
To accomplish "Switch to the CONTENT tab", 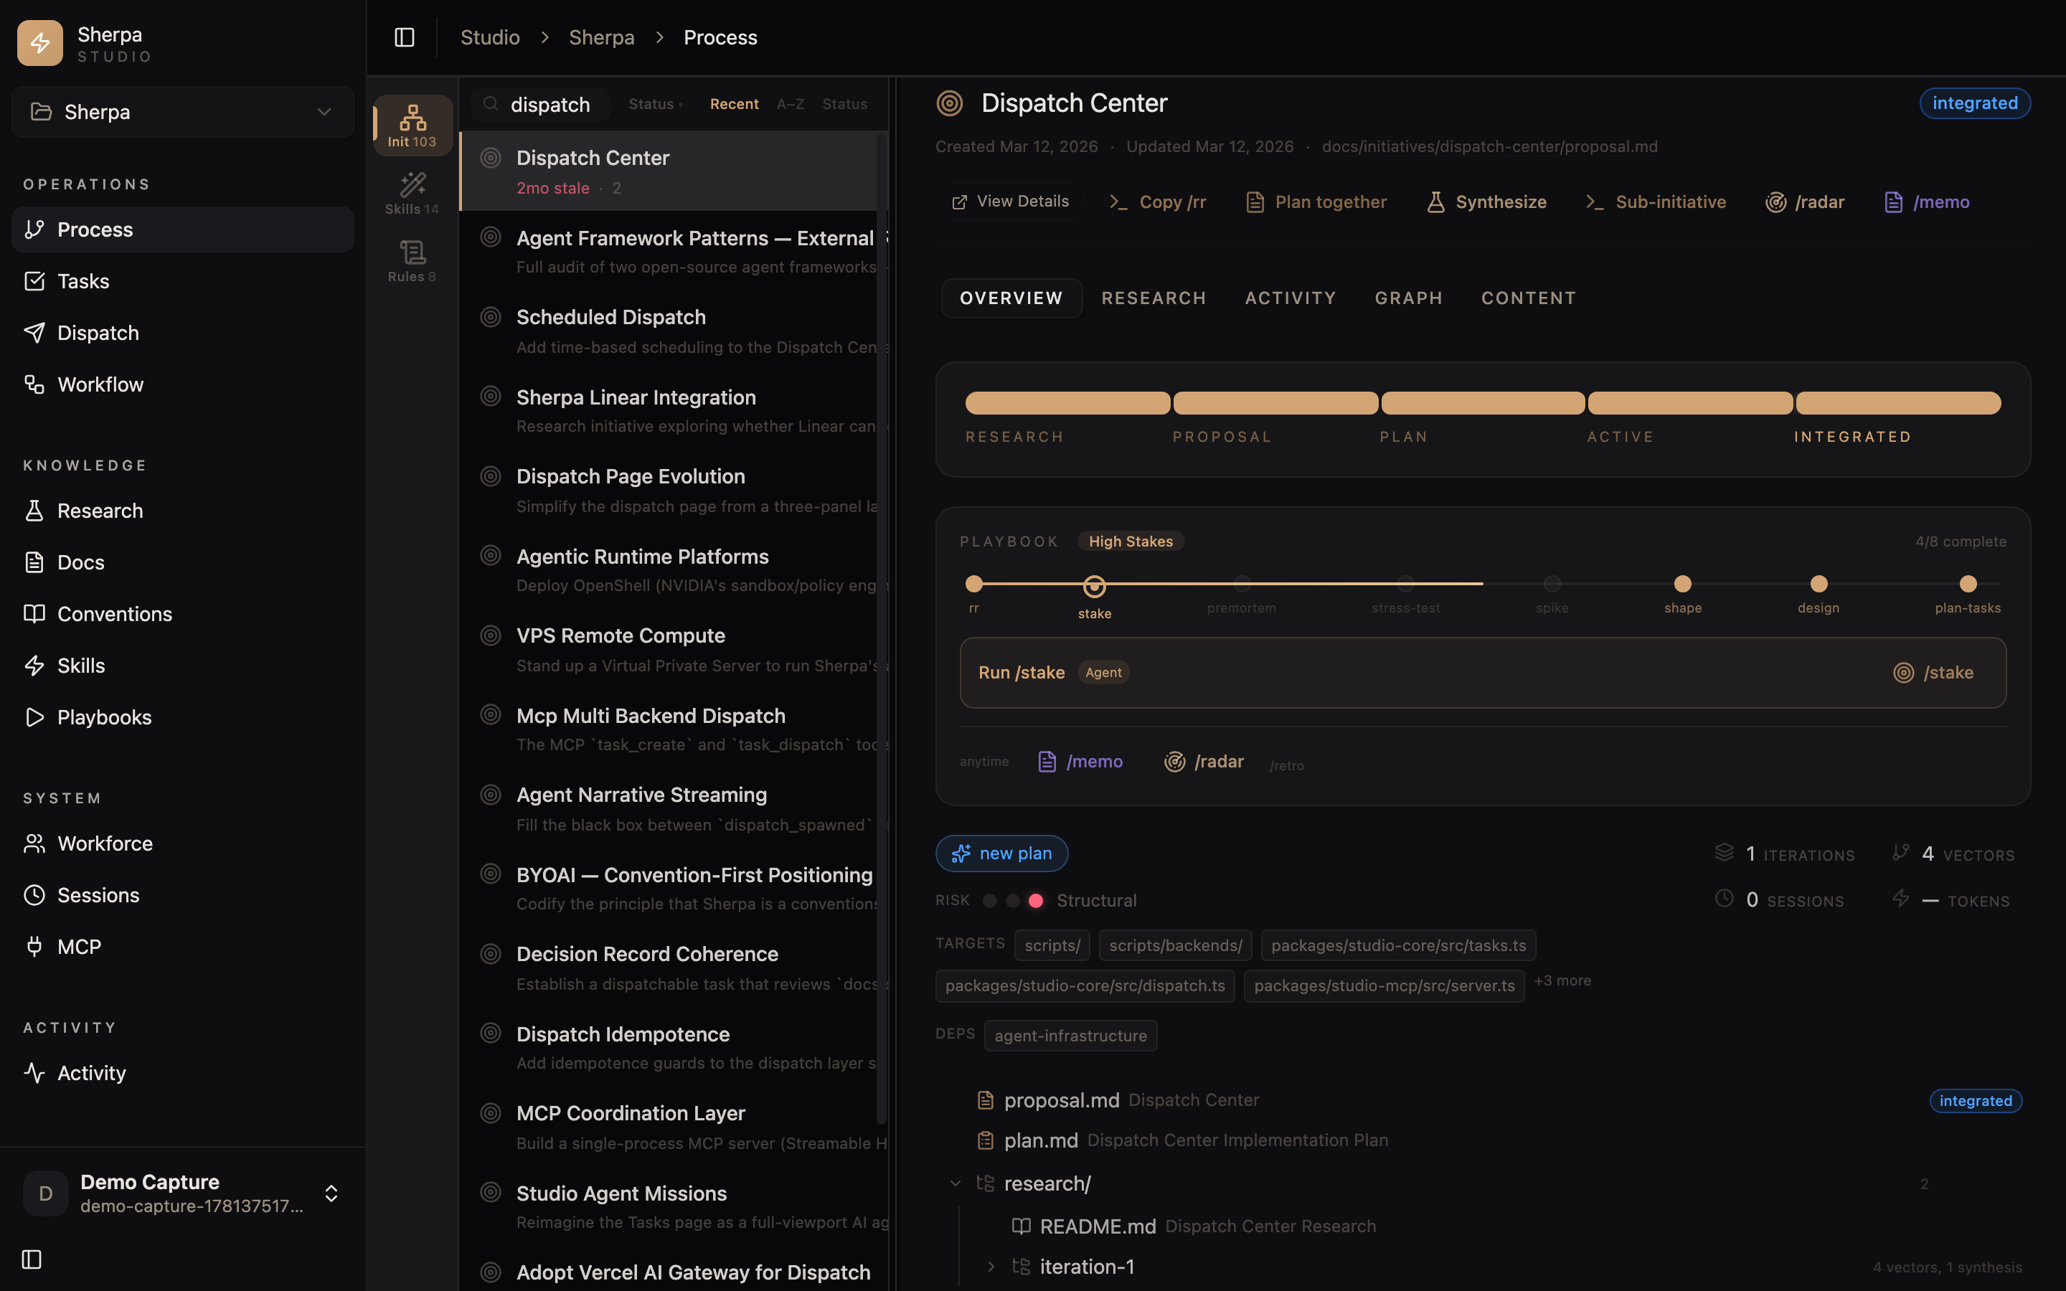I will [x=1528, y=298].
